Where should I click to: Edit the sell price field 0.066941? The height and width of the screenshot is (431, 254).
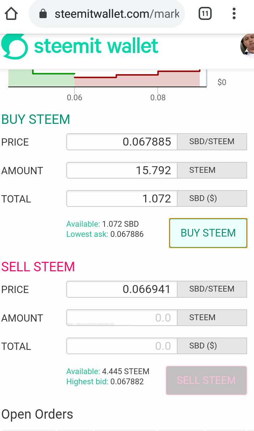(x=122, y=289)
